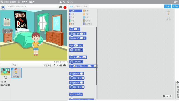Upload sprite from file icon

61,65
